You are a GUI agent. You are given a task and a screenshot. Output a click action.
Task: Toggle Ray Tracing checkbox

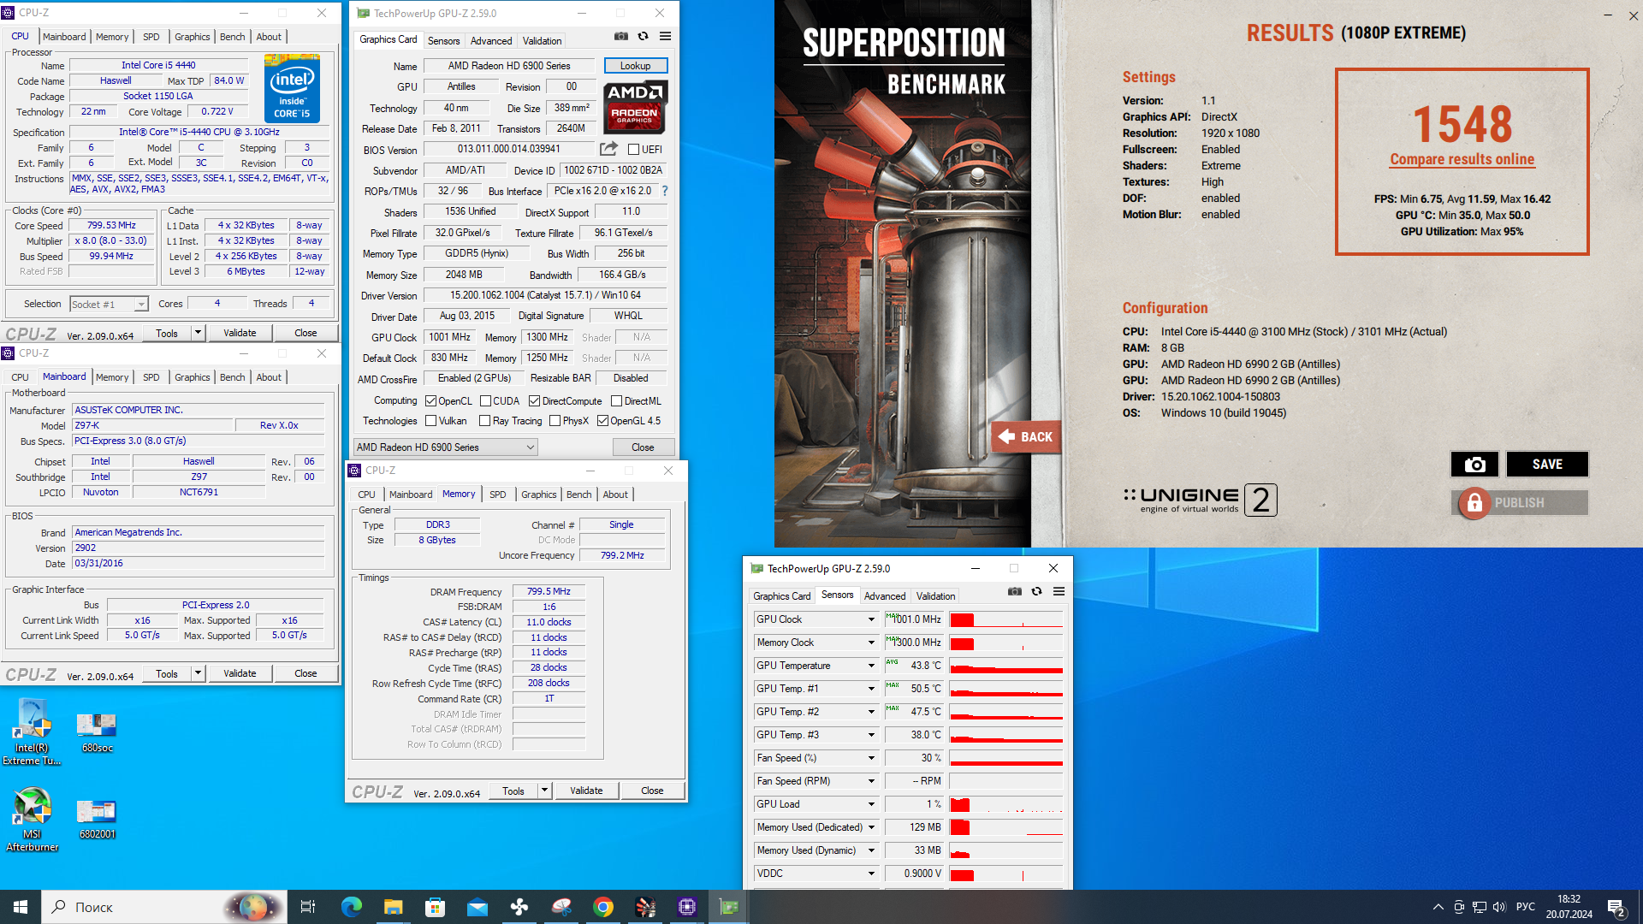pyautogui.click(x=485, y=421)
